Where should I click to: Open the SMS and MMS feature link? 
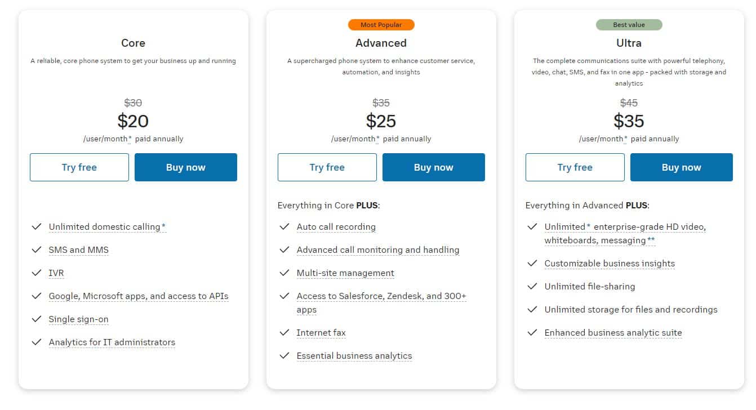(x=79, y=250)
